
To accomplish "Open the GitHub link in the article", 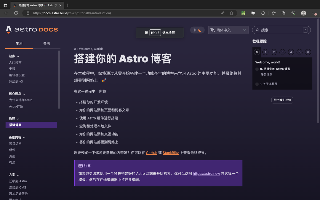I will point(151,153).
